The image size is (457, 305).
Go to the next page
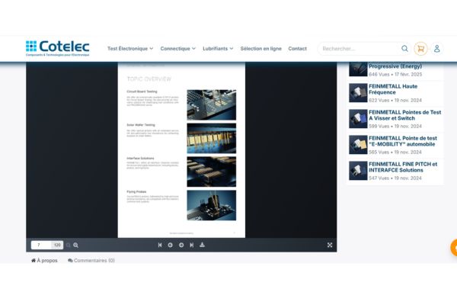[x=181, y=245]
